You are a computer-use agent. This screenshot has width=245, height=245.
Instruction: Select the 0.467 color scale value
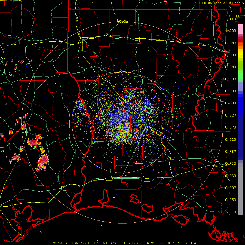point(231,152)
